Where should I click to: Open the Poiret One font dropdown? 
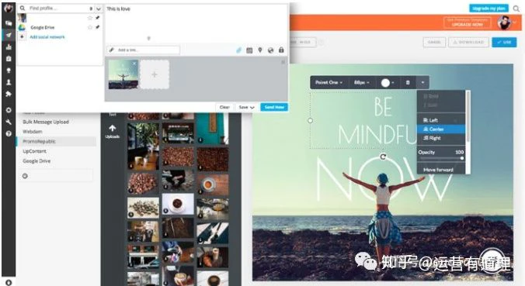[329, 82]
